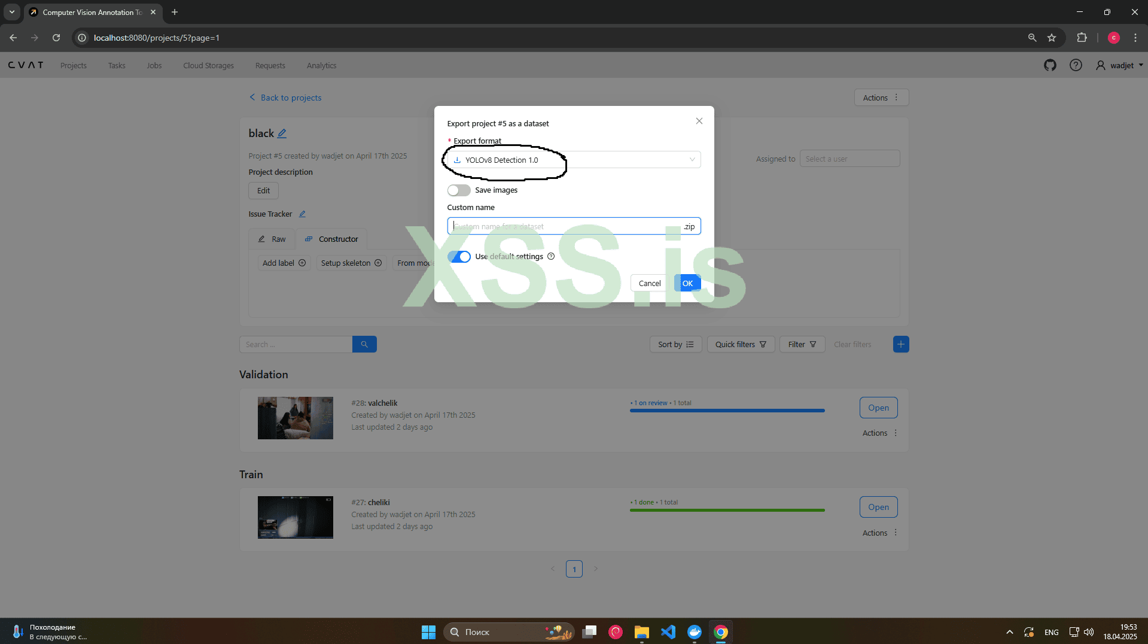
Task: Go to the Projects menu
Action: [74, 65]
